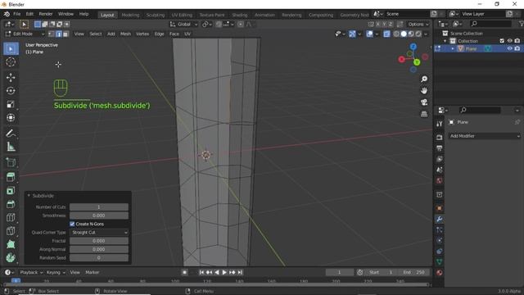The height and width of the screenshot is (295, 524).
Task: Switch to solid viewport shading
Action: coord(404,34)
